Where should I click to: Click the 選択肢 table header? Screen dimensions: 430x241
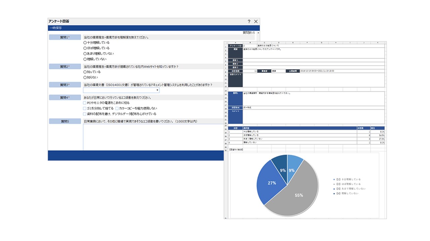pos(299,128)
